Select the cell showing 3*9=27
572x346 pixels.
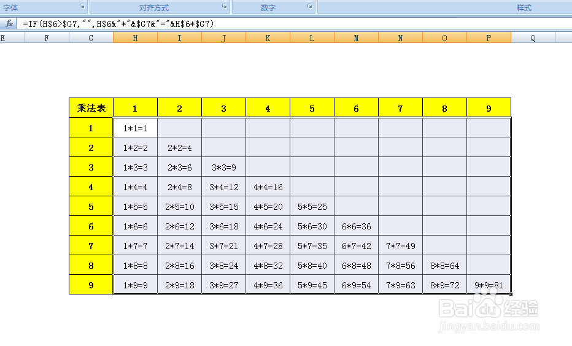click(x=223, y=285)
